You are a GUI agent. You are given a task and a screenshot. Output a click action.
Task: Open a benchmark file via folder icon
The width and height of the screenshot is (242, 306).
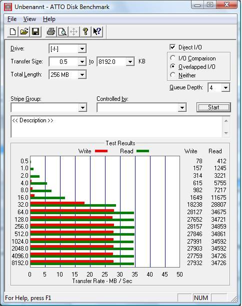tap(24, 31)
